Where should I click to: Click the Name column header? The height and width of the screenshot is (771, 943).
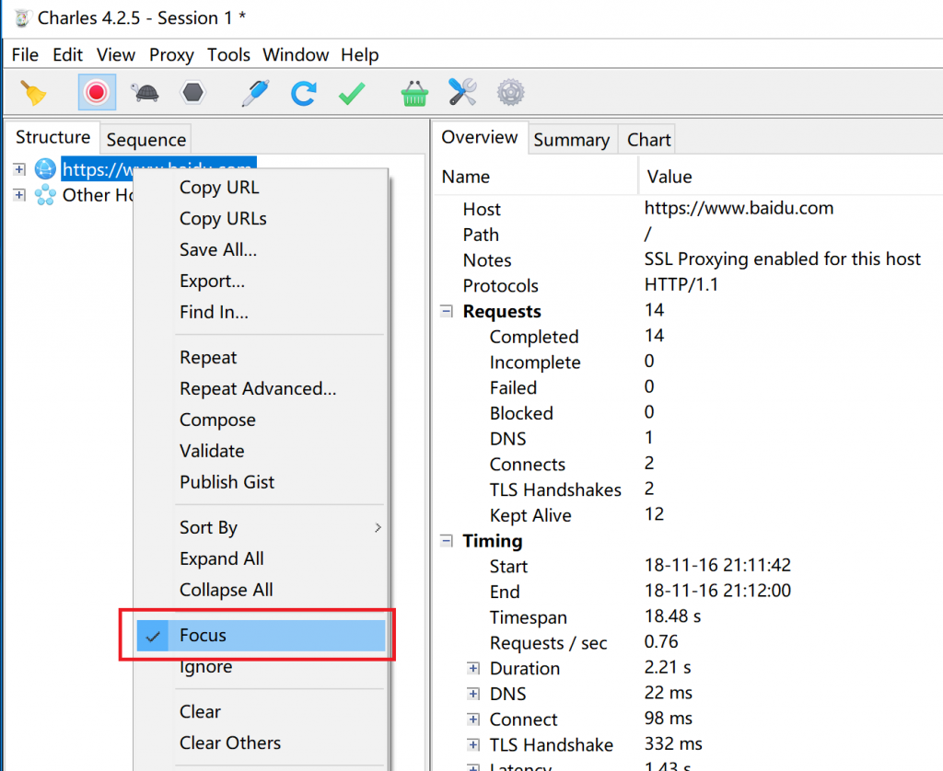pyautogui.click(x=535, y=177)
